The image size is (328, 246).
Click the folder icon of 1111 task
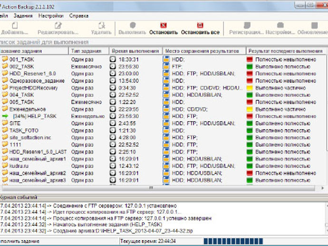pyautogui.click(x=5, y=144)
